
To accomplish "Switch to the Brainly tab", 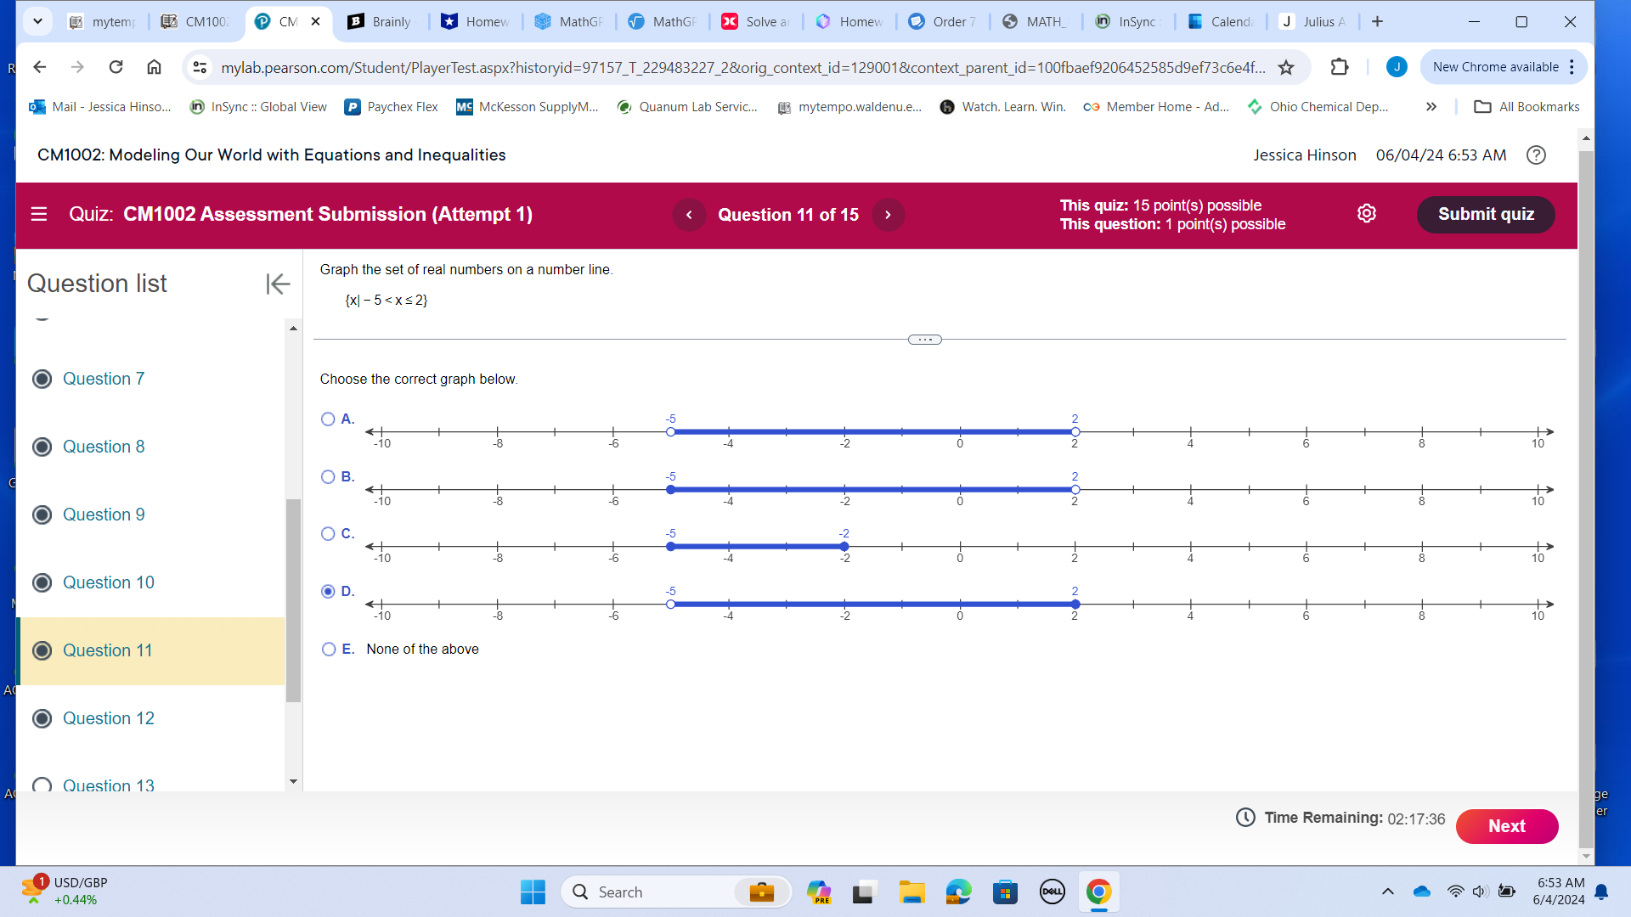I will [x=381, y=21].
